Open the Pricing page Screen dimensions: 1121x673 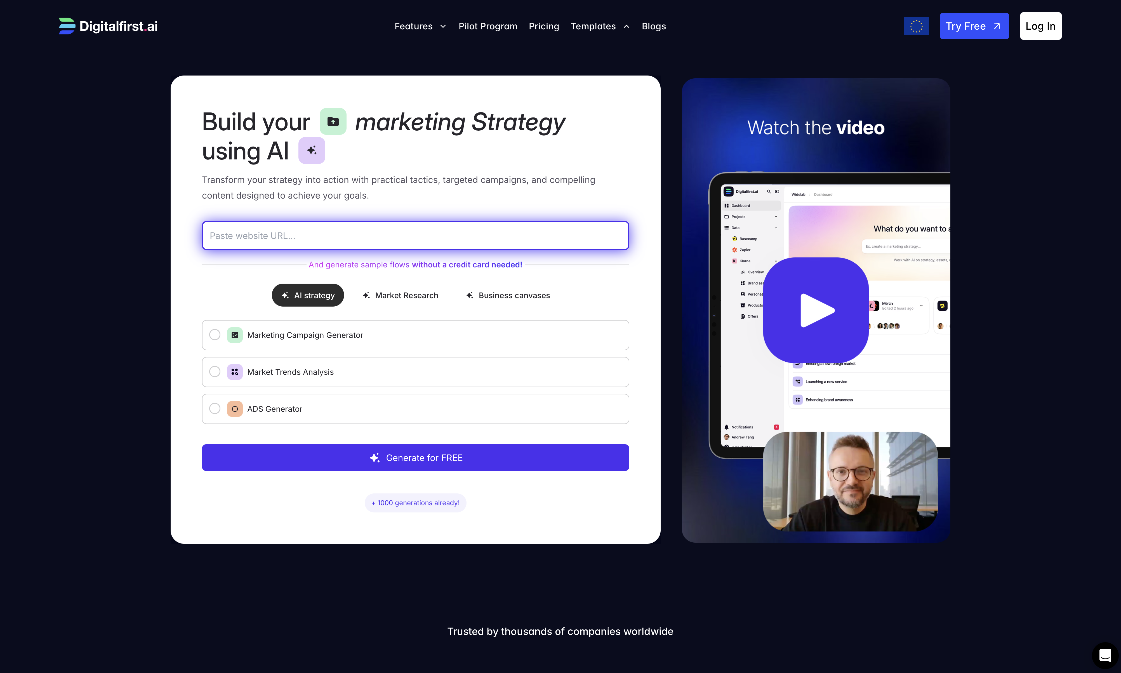point(544,26)
